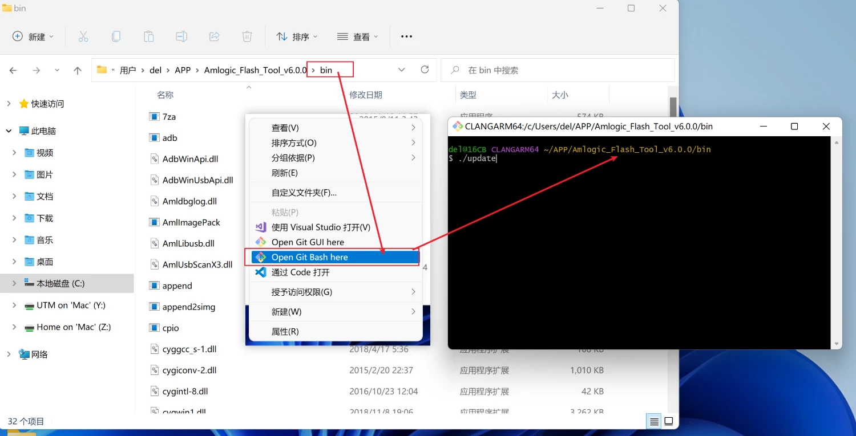Click the Git Bash terminal scrollbar down arrow
The height and width of the screenshot is (436, 856).
click(x=837, y=344)
